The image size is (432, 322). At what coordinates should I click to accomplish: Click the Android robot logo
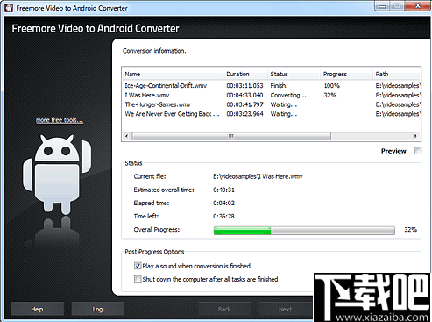point(57,174)
